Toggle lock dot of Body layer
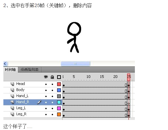 pos(52,90)
